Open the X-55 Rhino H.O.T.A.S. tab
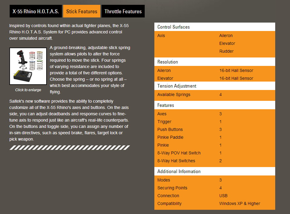 click(36, 11)
